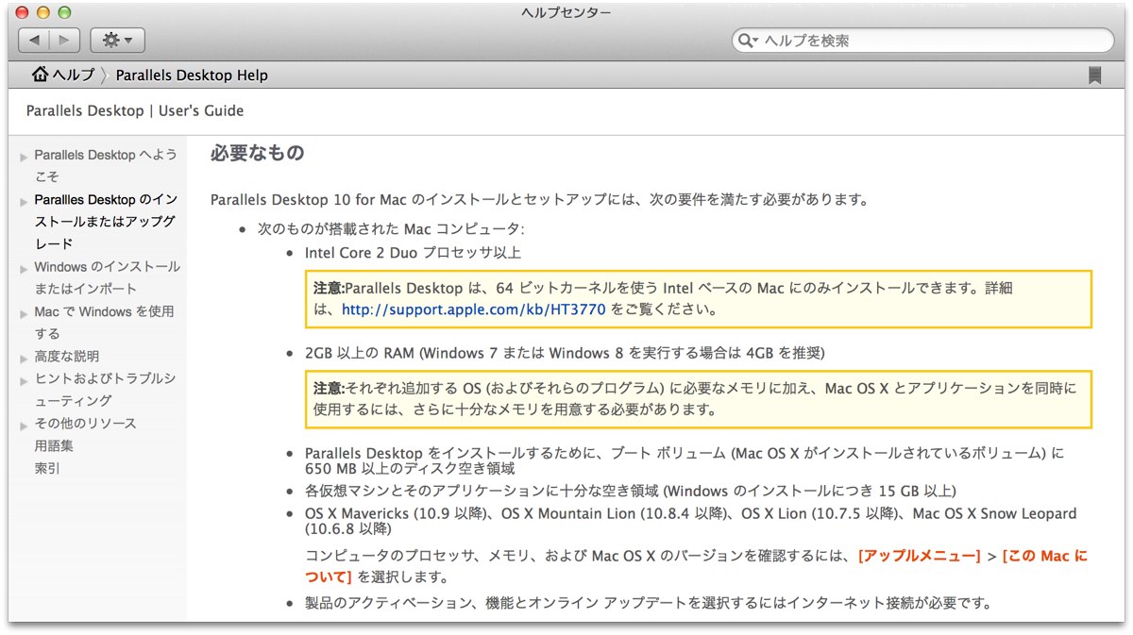The image size is (1133, 635).
Task: Zoom the window with the green button
Action: [64, 13]
